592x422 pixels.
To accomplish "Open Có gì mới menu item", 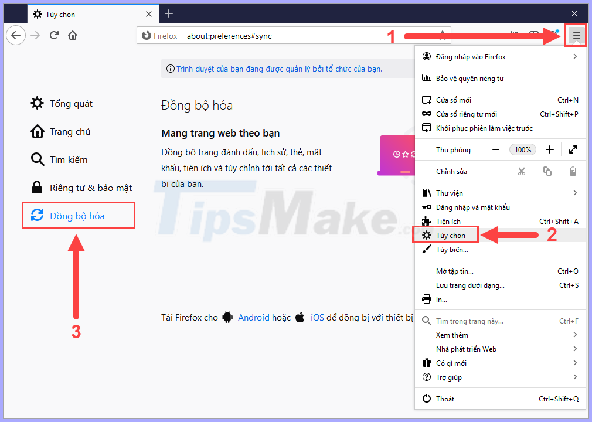I will pyautogui.click(x=500, y=363).
